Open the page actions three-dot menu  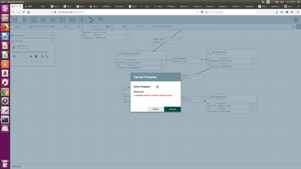click(x=198, y=12)
